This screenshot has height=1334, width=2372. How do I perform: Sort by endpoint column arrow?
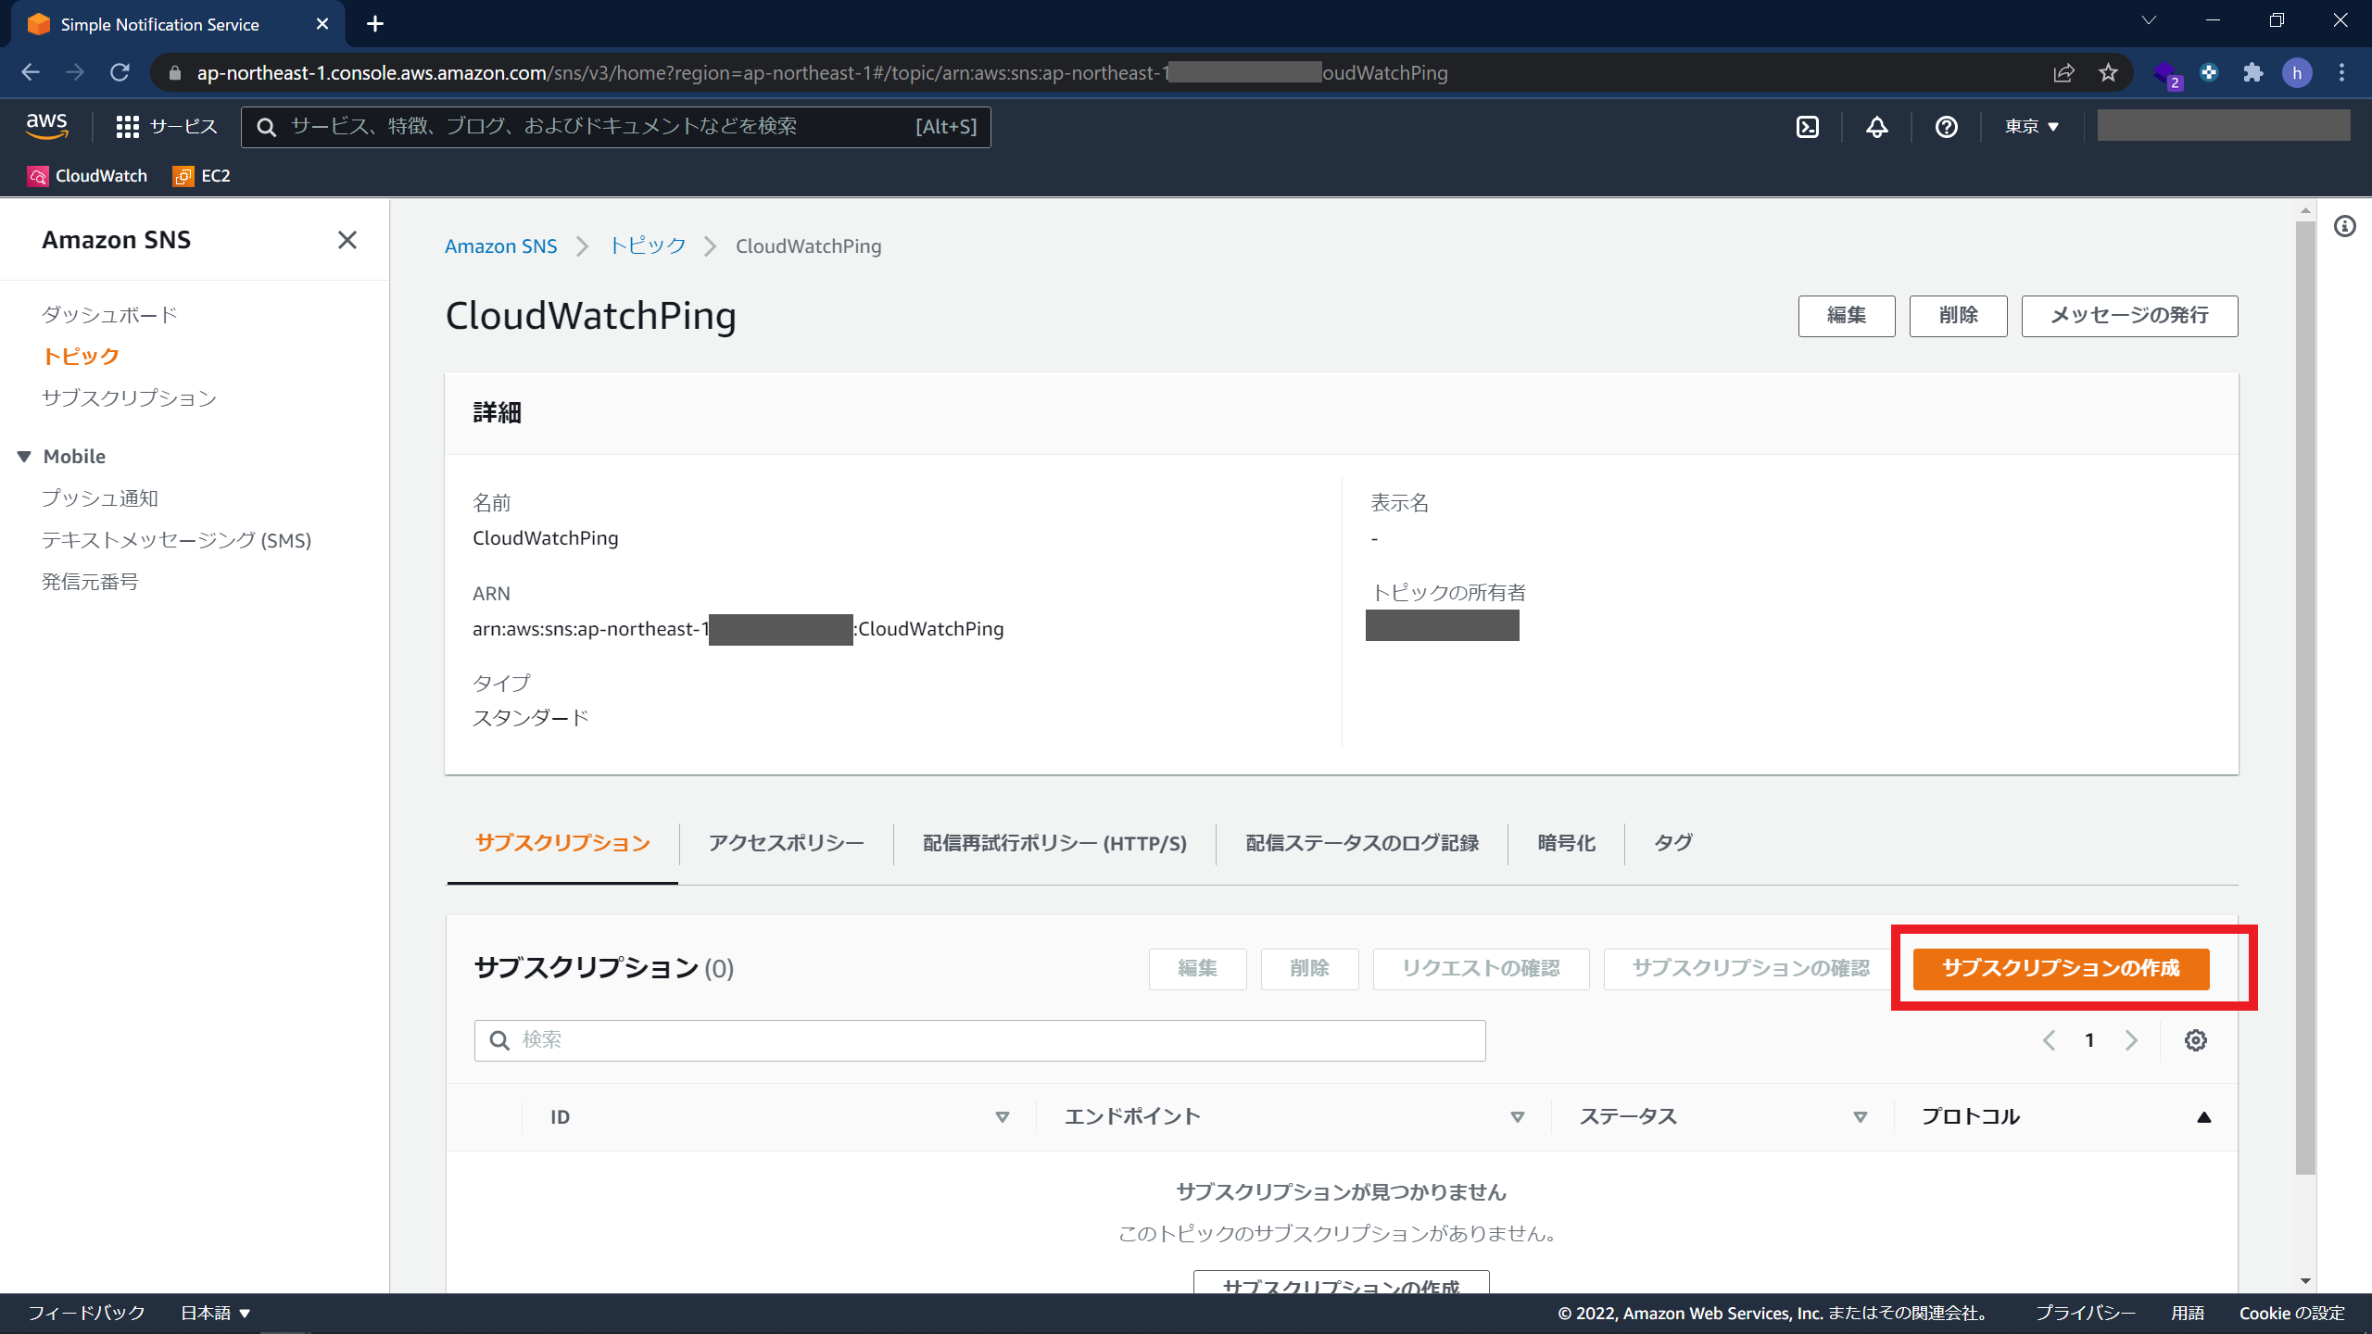pyautogui.click(x=1517, y=1117)
